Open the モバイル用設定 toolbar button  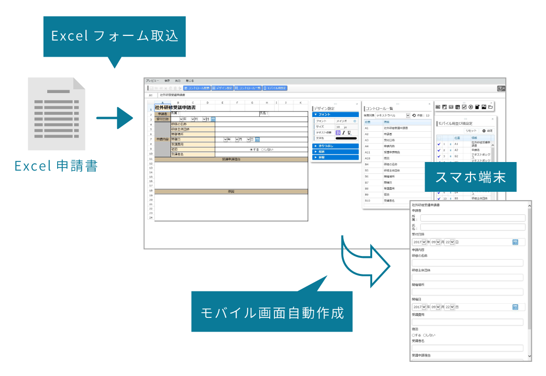(x=275, y=88)
